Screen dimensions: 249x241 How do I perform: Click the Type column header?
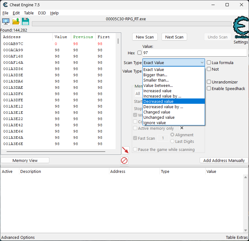point(182,171)
